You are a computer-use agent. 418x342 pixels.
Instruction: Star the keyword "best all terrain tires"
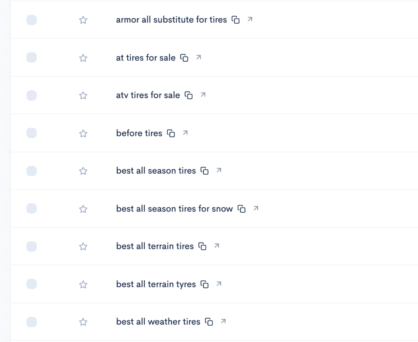click(83, 246)
